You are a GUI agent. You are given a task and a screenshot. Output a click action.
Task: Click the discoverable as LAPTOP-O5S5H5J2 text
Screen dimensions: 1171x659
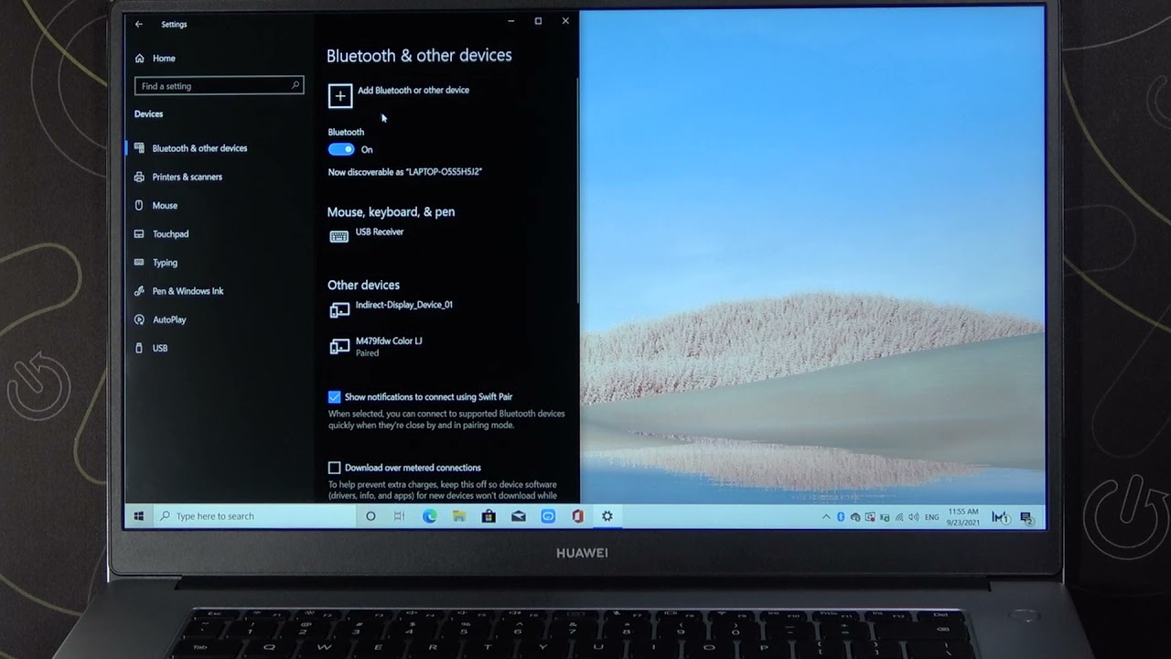click(x=405, y=172)
